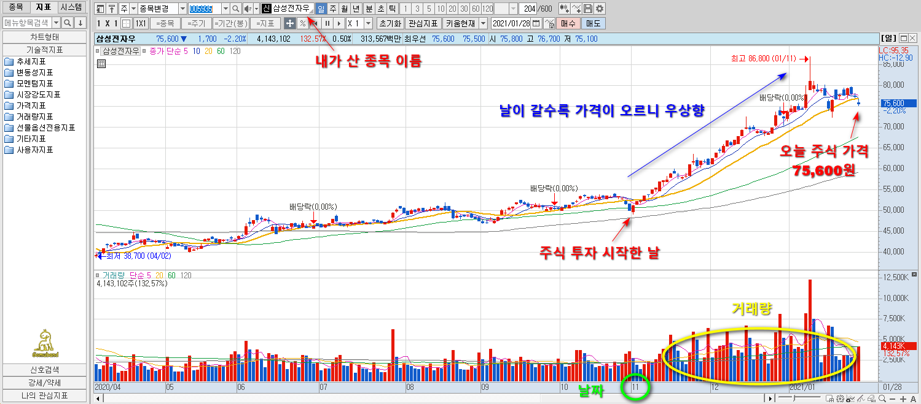Click the crosshair move tool icon
This screenshot has width=921, height=404.
point(289,23)
